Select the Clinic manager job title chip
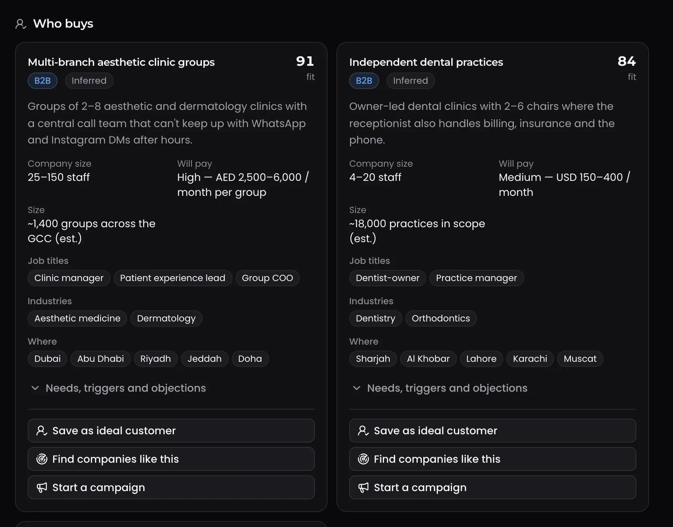The height and width of the screenshot is (527, 673). (69, 278)
